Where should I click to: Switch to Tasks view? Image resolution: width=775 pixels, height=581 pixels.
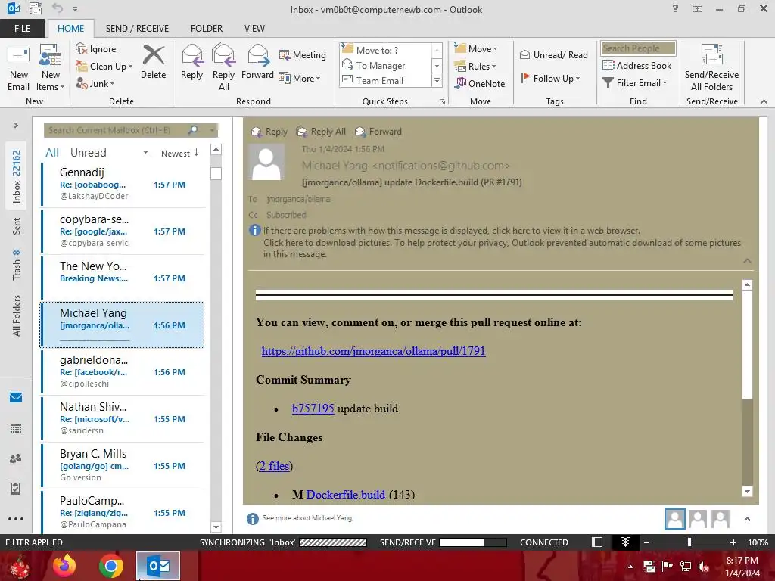pyautogui.click(x=16, y=489)
